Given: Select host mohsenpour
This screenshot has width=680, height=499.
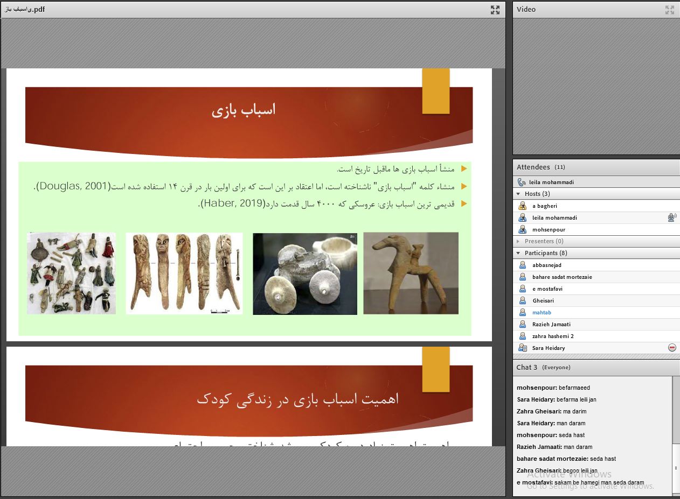Looking at the screenshot, I should [596, 230].
